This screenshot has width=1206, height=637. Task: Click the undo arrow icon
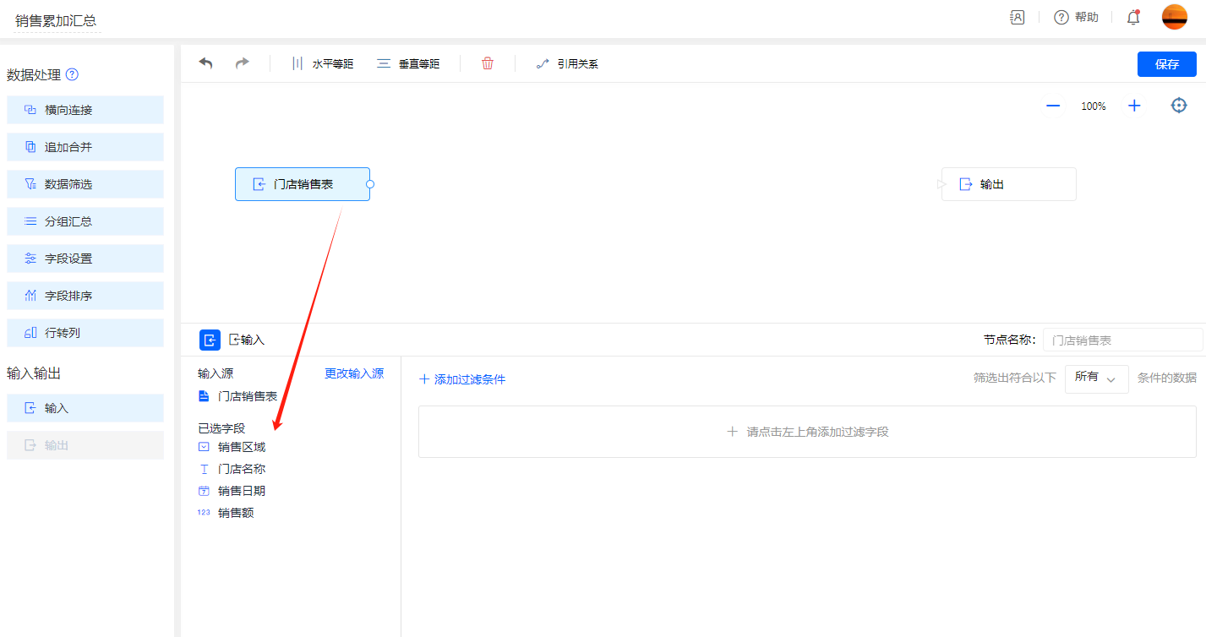[205, 63]
